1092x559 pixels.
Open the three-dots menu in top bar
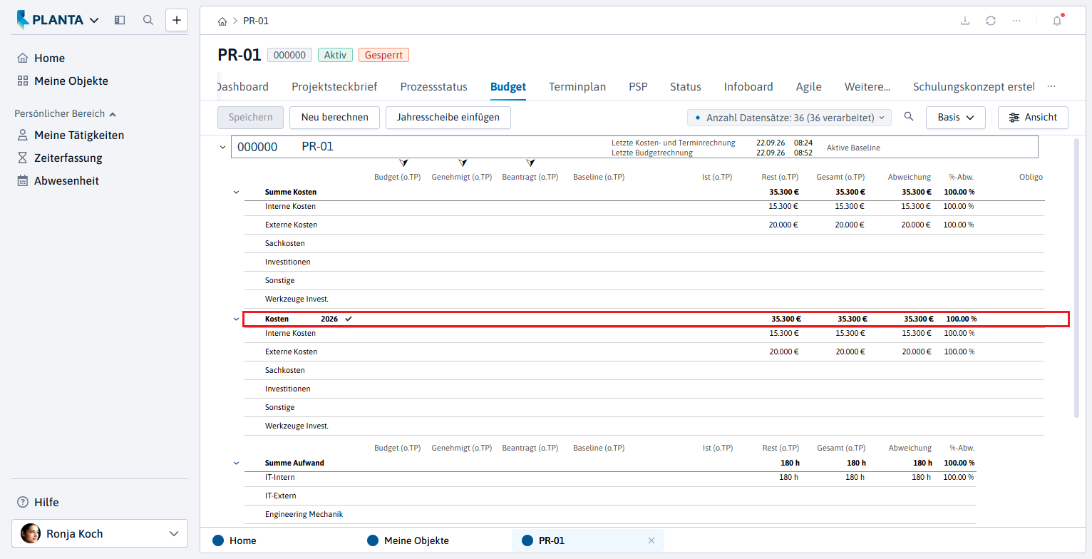(x=1016, y=21)
